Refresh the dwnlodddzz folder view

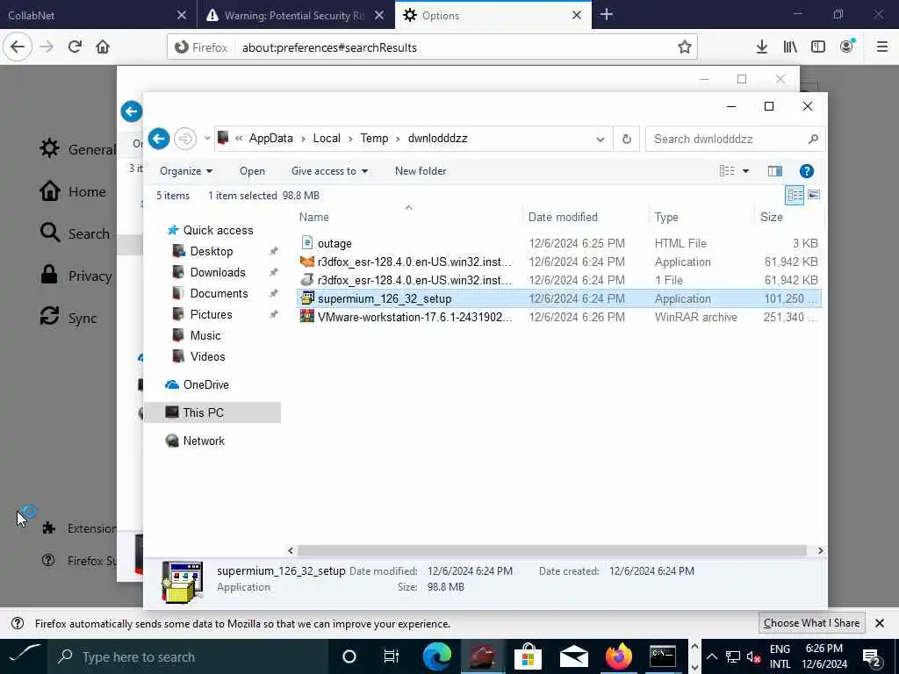click(x=627, y=139)
